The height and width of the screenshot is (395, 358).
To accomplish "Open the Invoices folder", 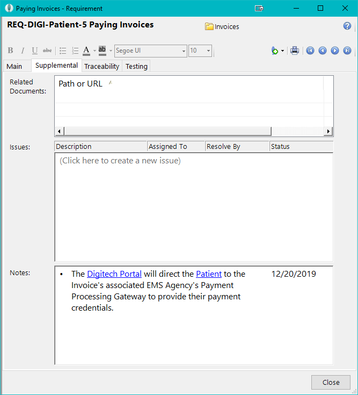I will (x=222, y=26).
